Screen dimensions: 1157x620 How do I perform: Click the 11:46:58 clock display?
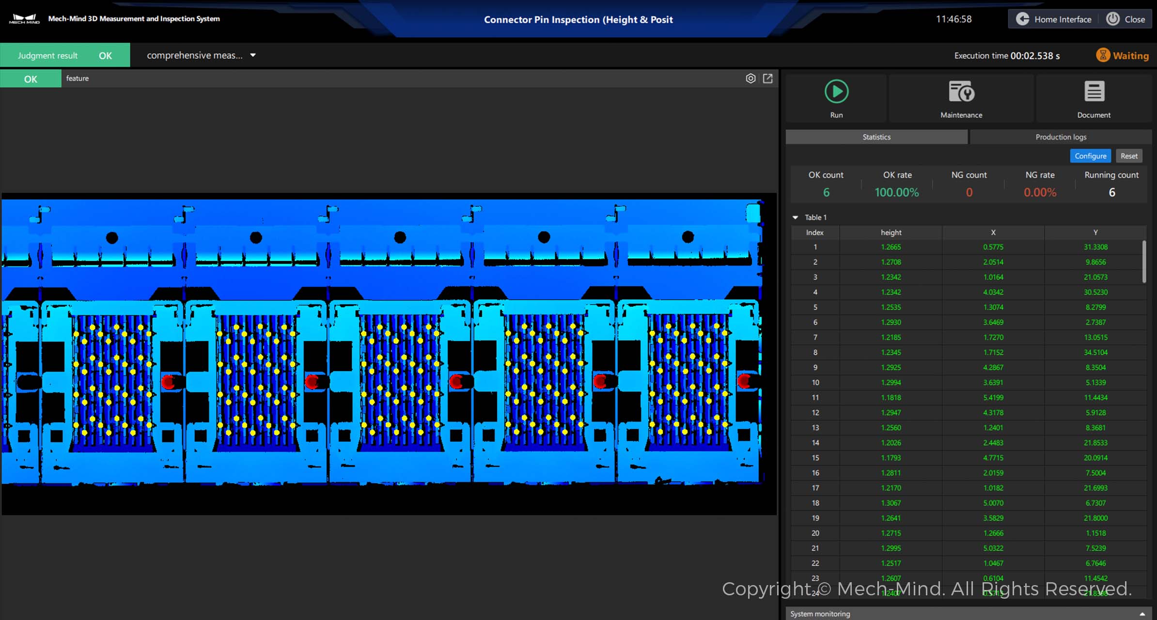point(954,19)
